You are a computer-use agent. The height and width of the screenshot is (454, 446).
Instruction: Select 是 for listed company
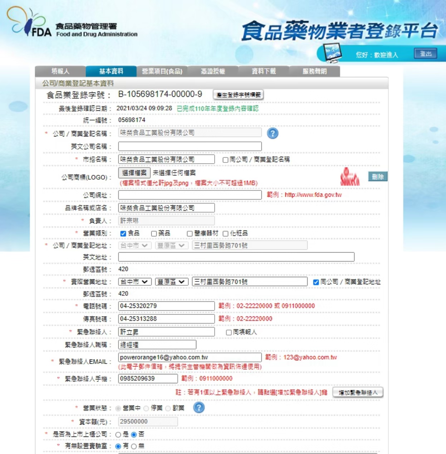[118, 435]
